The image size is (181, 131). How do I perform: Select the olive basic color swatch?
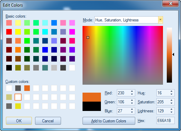click(18, 68)
